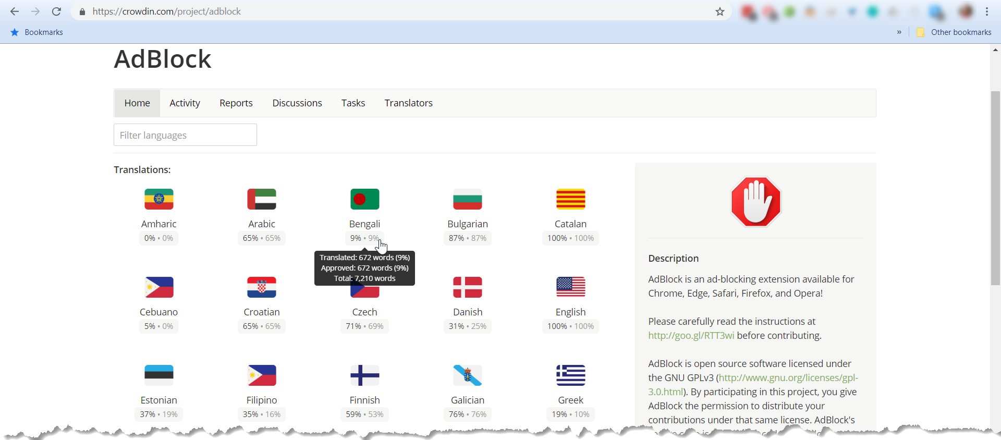Click the Arabic 65% • 65% progress badge

[262, 238]
